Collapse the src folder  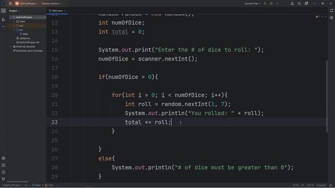click(x=14, y=30)
